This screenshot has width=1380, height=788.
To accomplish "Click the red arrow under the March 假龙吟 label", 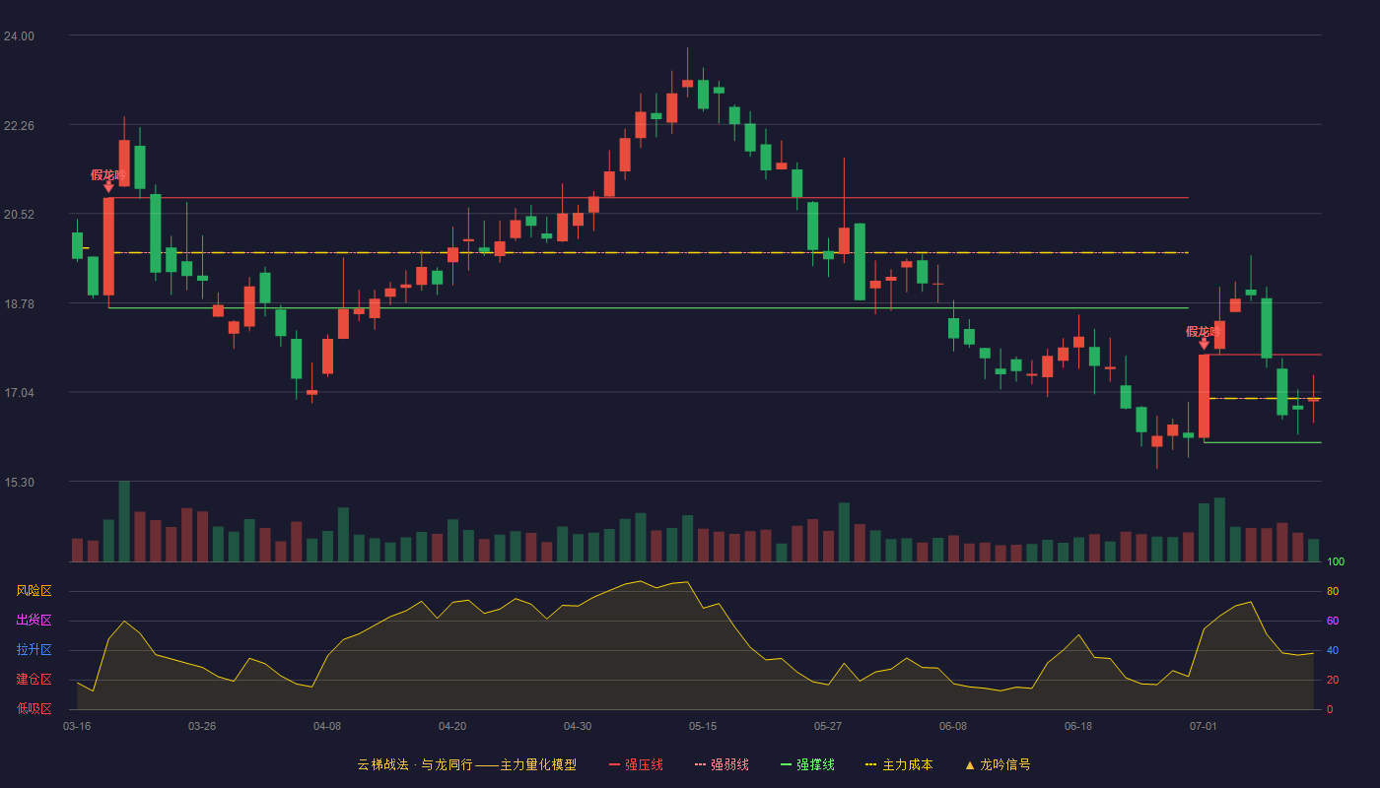I will click(108, 187).
